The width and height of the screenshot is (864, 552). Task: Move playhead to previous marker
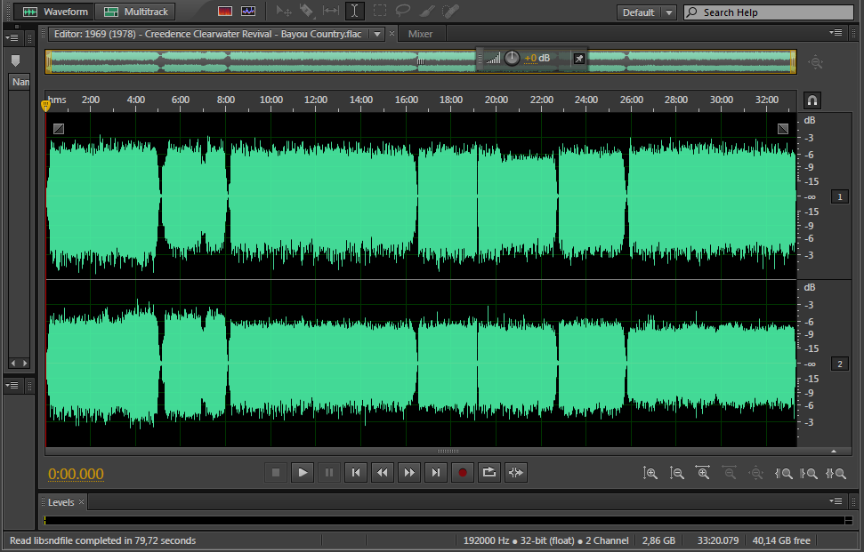click(356, 472)
